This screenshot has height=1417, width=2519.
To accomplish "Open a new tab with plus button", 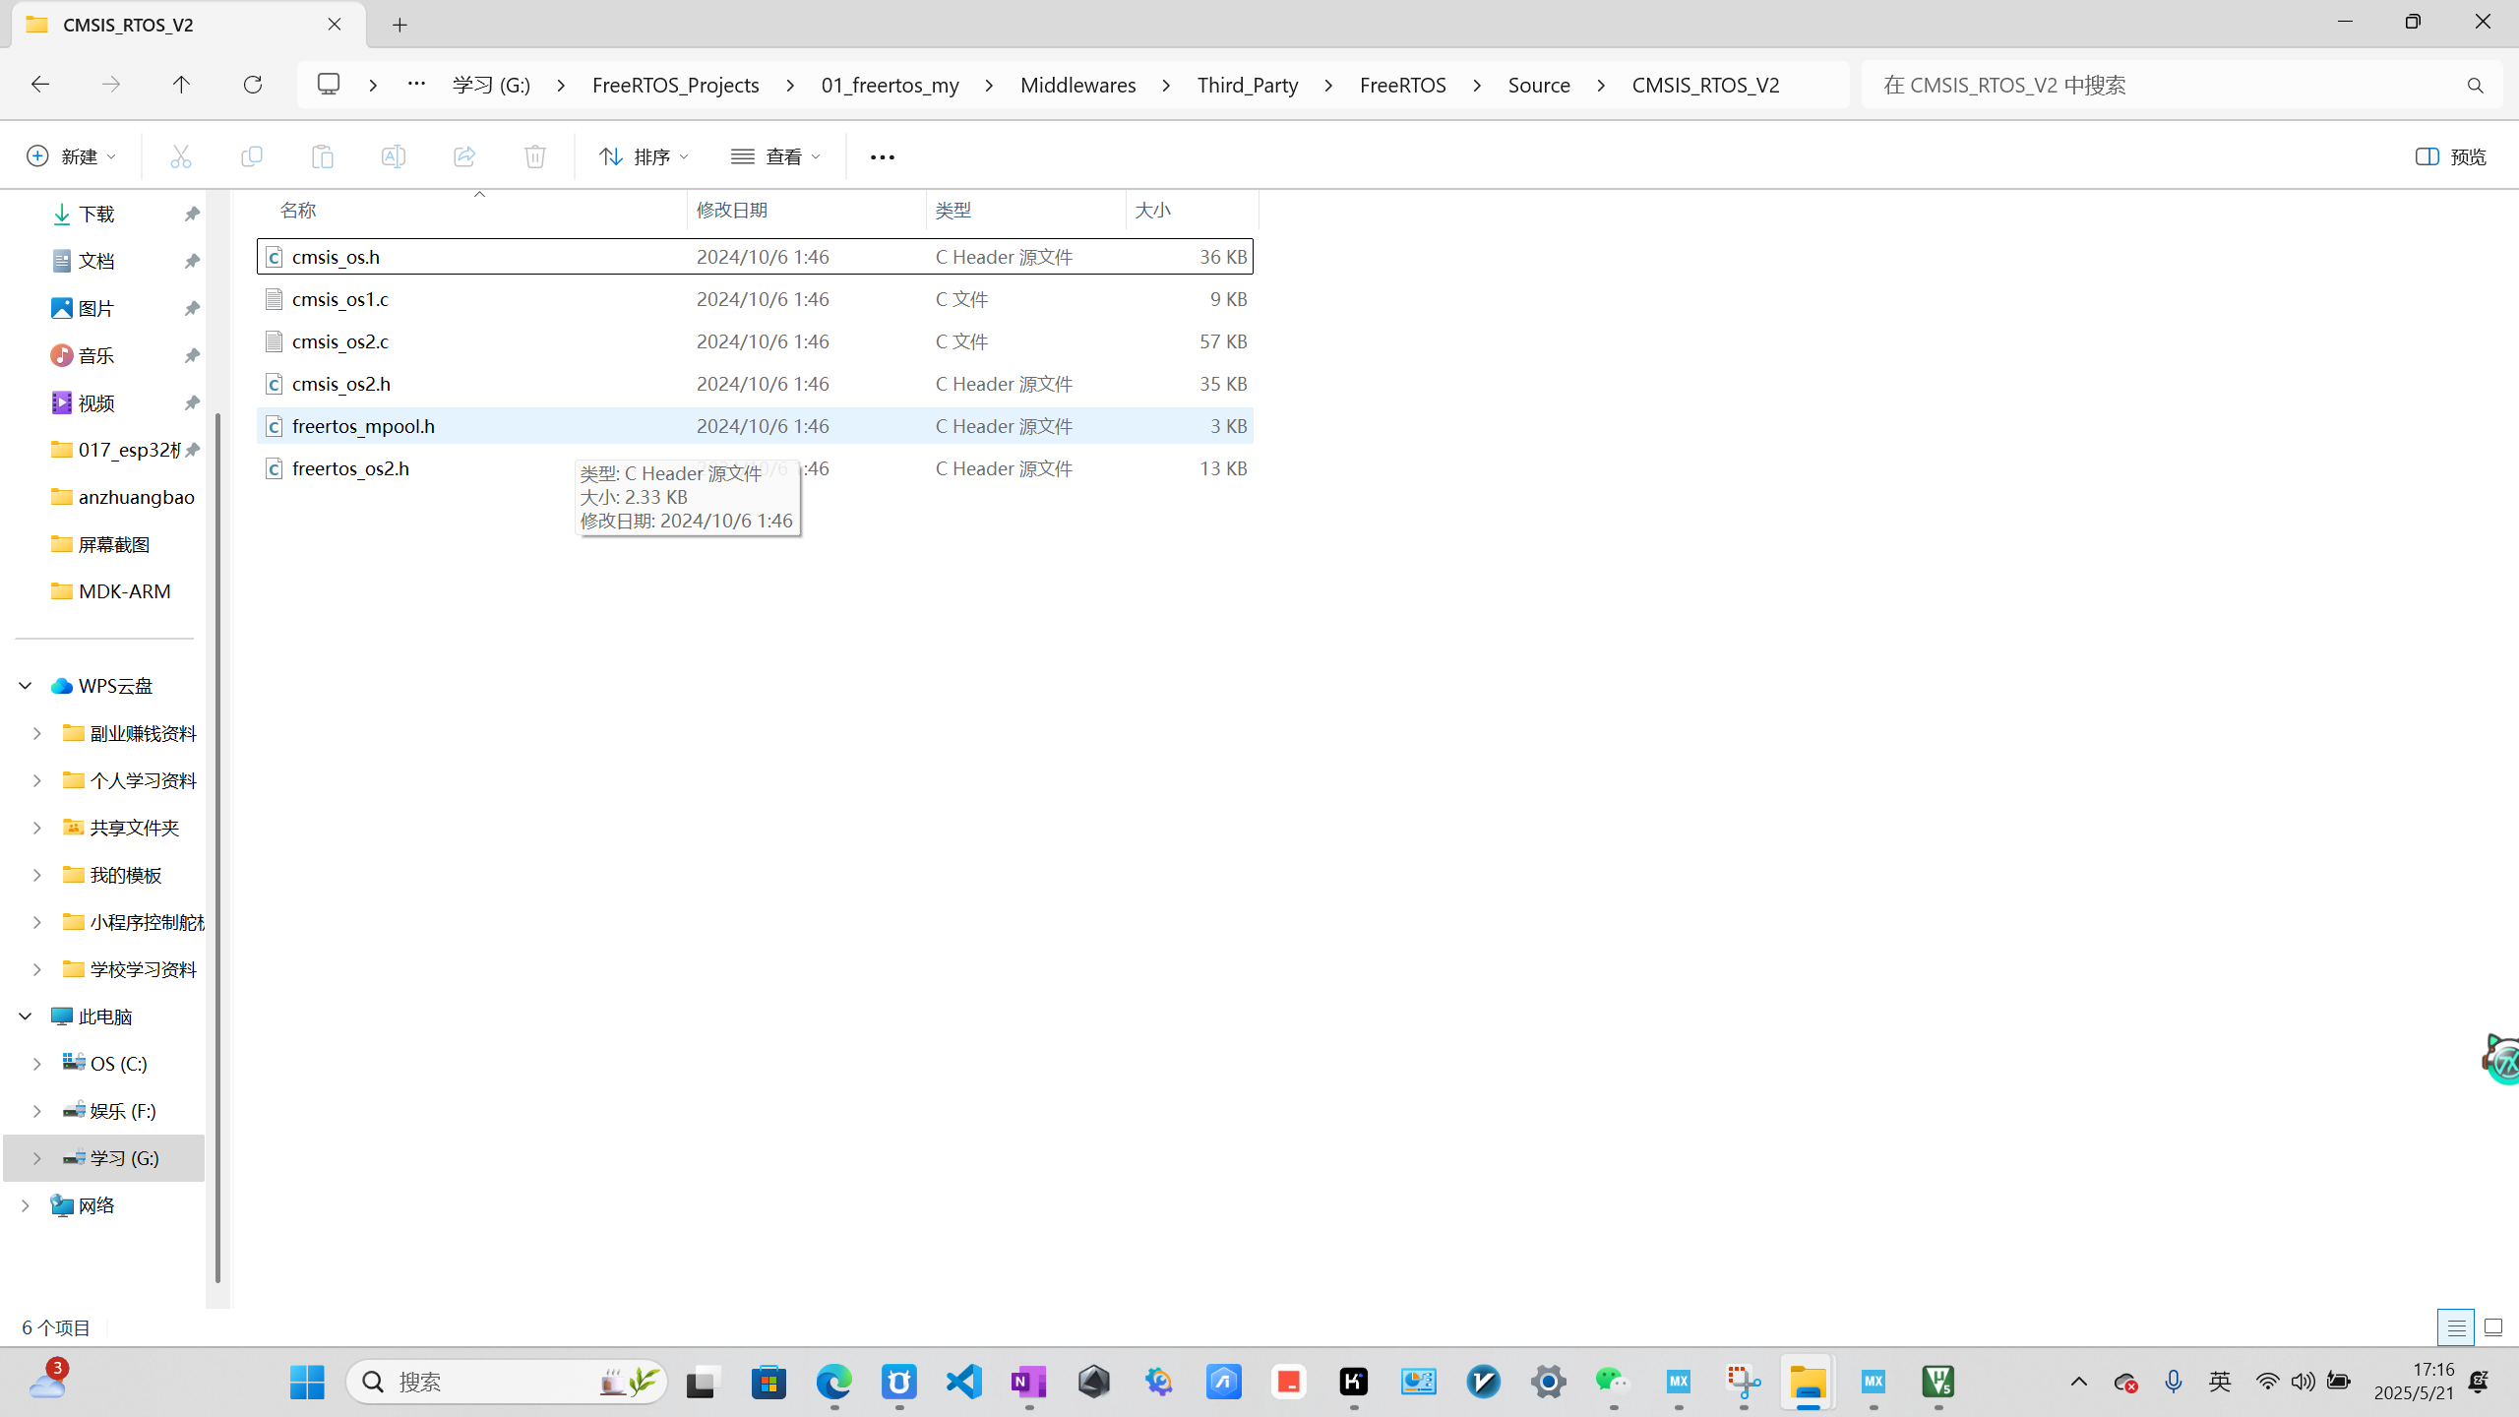I will 399,26.
